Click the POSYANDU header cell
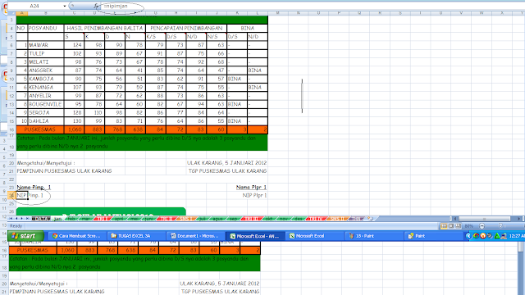525x295 pixels. (46, 28)
